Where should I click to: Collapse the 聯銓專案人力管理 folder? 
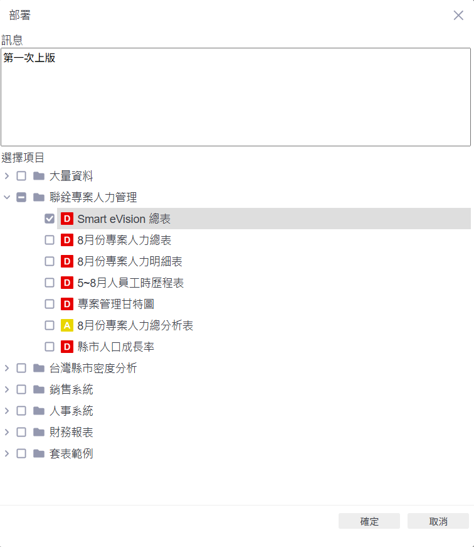click(7, 197)
